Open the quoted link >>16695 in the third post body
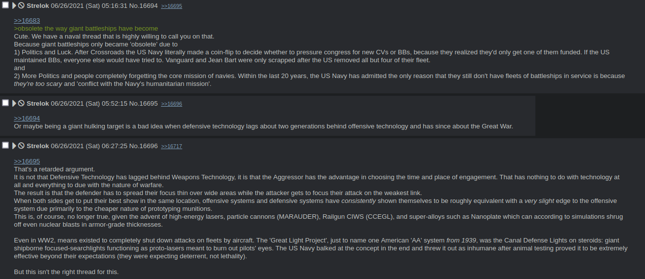Viewport: 645px width, 279px height. tap(27, 161)
